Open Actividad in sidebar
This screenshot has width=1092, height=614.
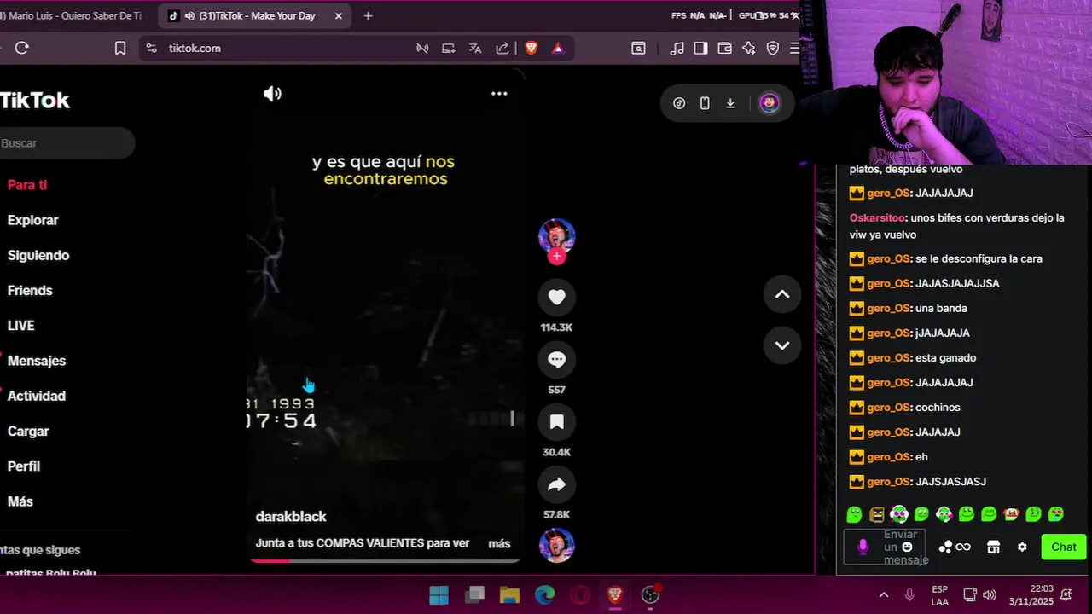(37, 396)
